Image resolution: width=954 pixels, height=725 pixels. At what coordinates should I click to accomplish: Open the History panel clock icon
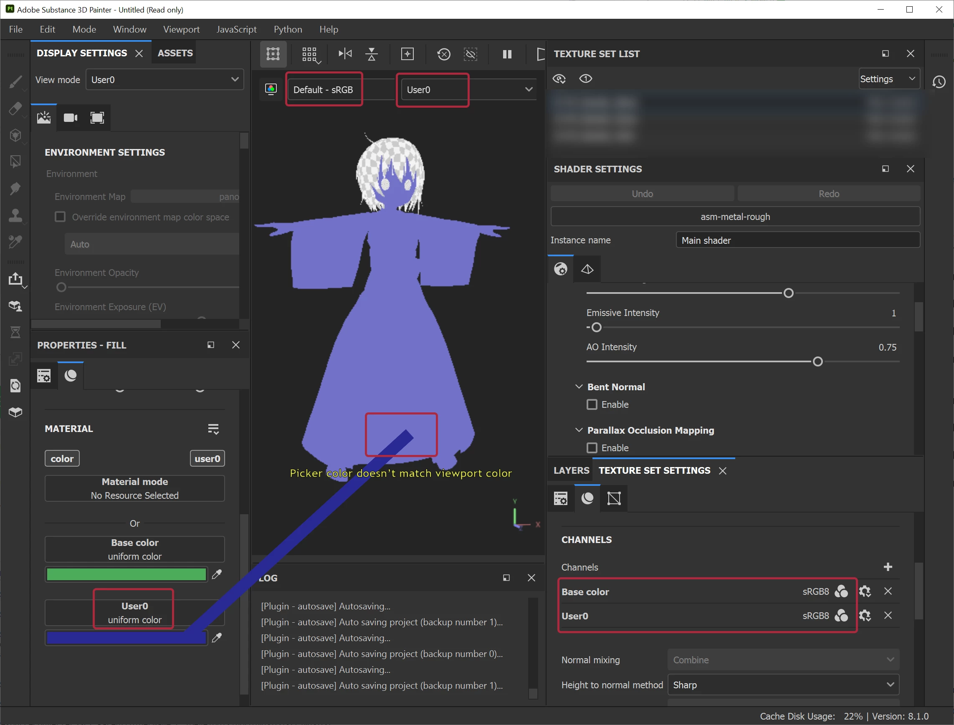(x=939, y=81)
